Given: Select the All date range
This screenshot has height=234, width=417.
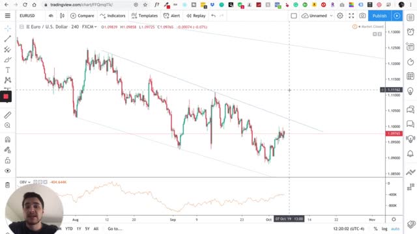Looking at the screenshot, I should point(96,228).
